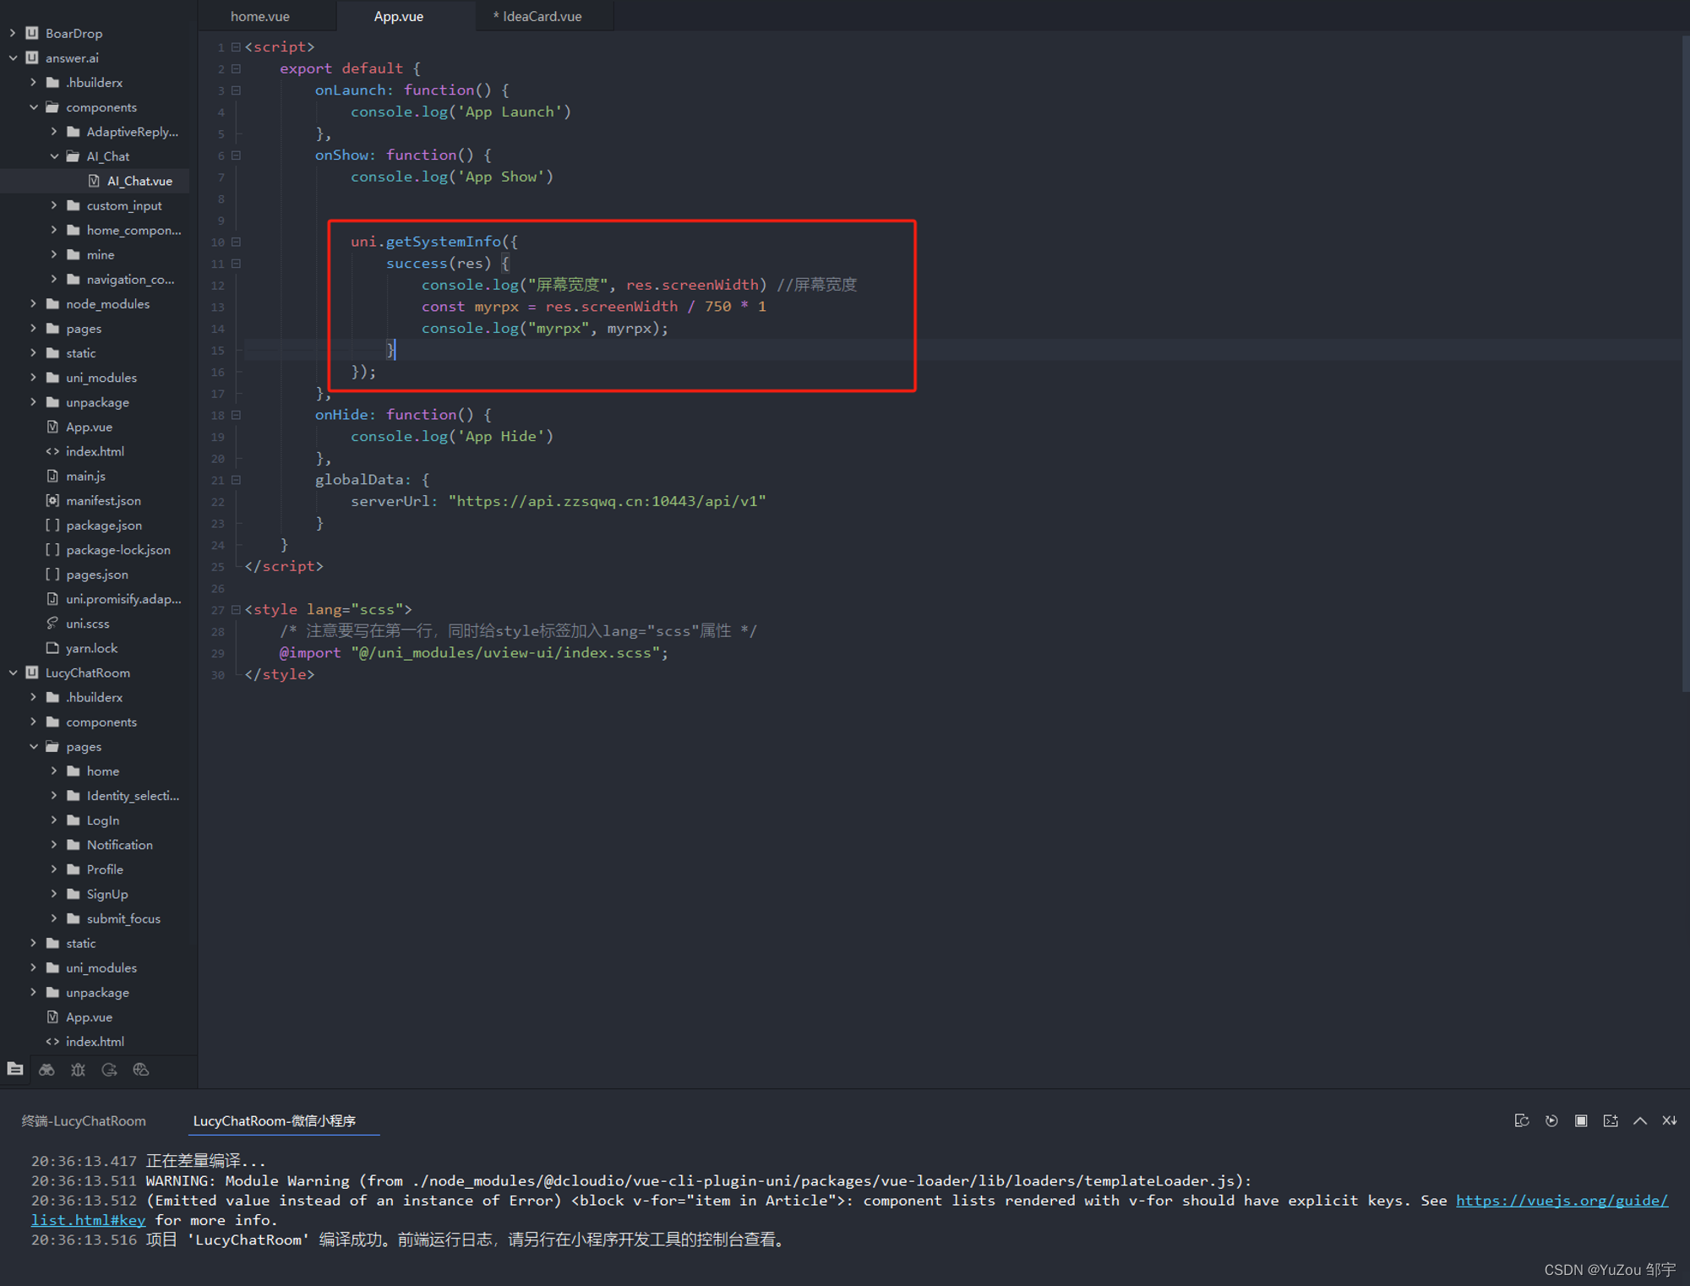1690x1286 pixels.
Task: Expand the BoarDrop project
Action: (x=13, y=33)
